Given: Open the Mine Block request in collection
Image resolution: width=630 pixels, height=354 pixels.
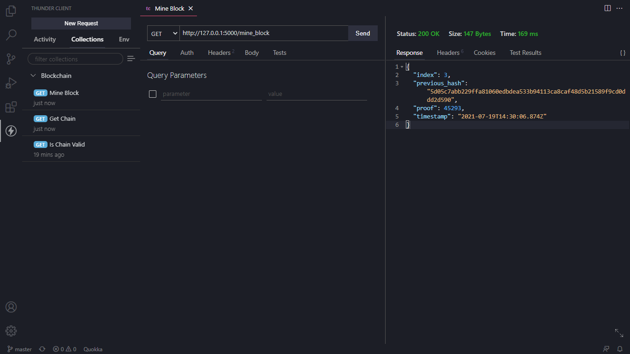Looking at the screenshot, I should tap(81, 97).
